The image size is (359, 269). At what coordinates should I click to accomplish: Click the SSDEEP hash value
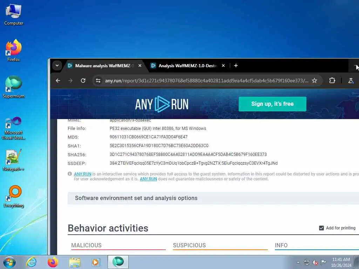194,163
